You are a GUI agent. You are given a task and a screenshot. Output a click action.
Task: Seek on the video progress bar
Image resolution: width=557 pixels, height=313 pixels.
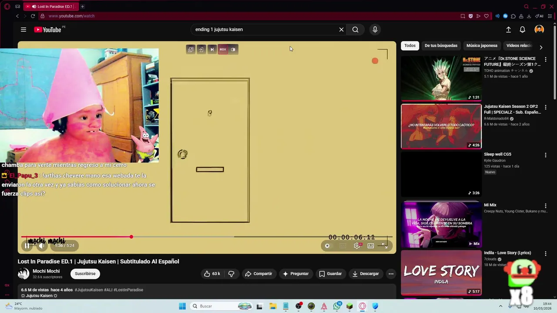point(207,237)
